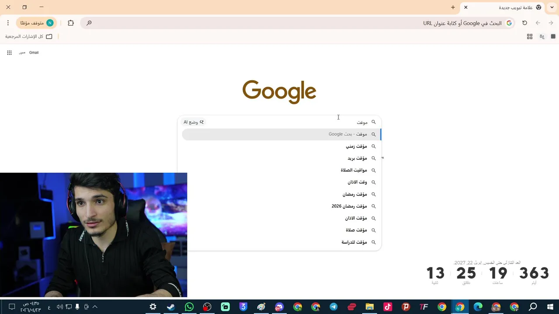Close the علامة تبويب جديدة tab
559x314 pixels.
pyautogui.click(x=466, y=7)
